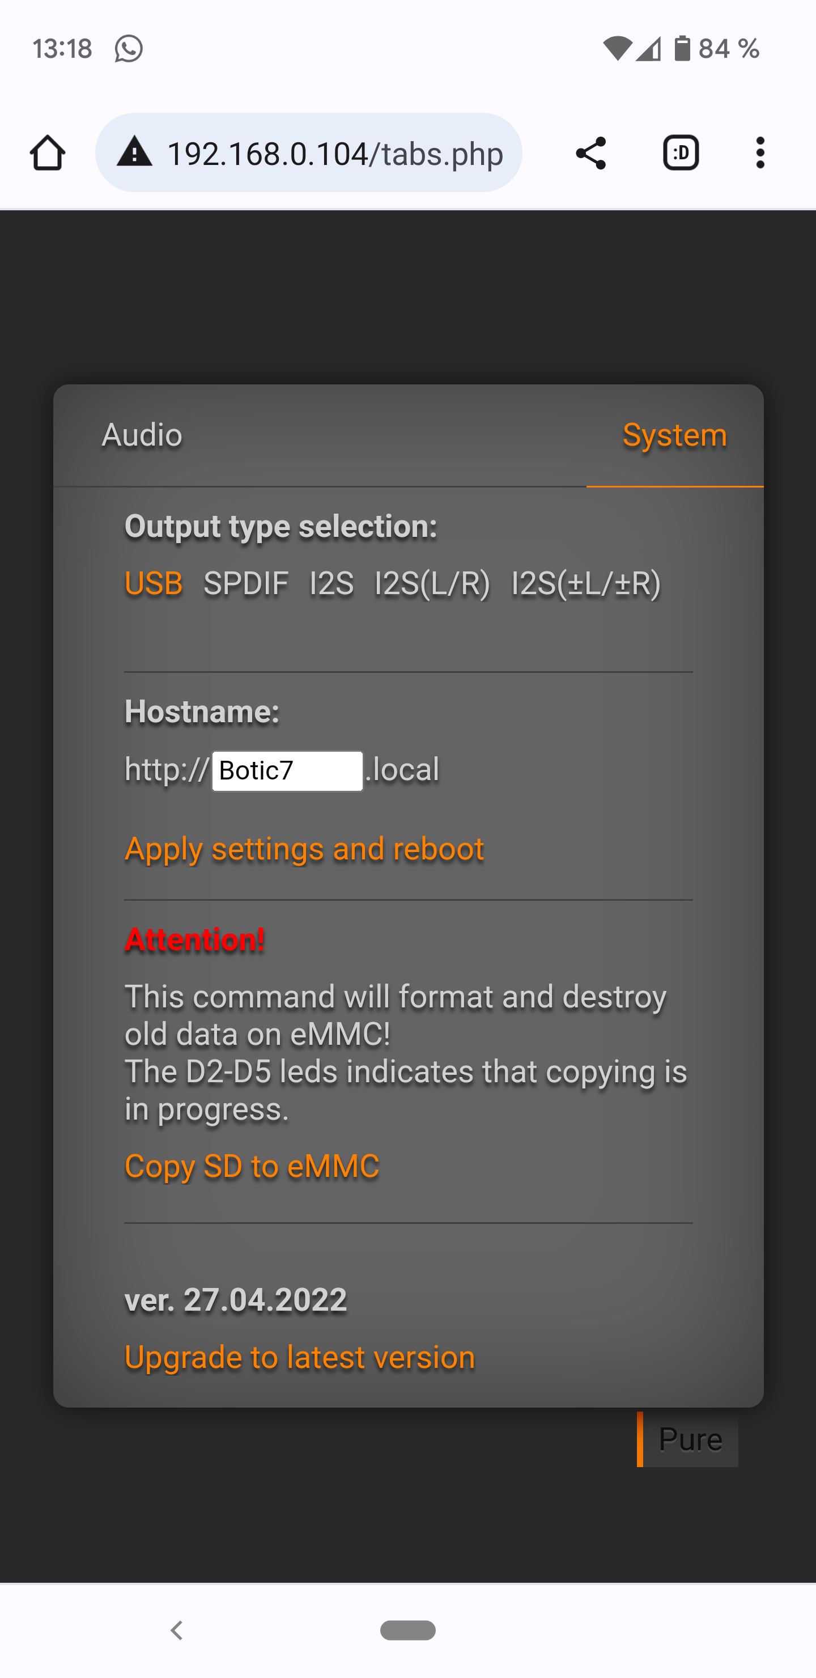Open the three-dot browser menu
This screenshot has height=1678, width=816.
pyautogui.click(x=760, y=153)
